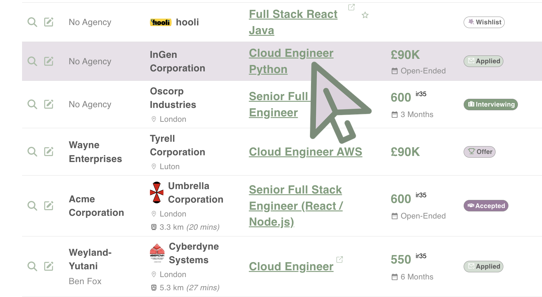View details for InGen Corporation row

tap(32, 61)
